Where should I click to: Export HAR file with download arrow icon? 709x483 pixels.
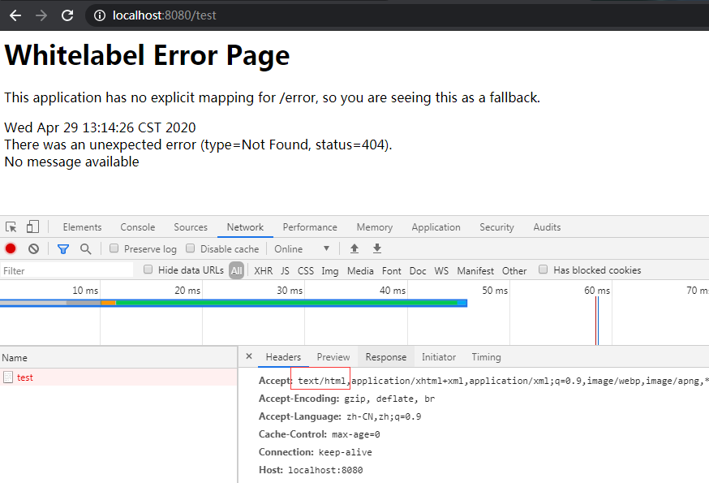point(377,248)
